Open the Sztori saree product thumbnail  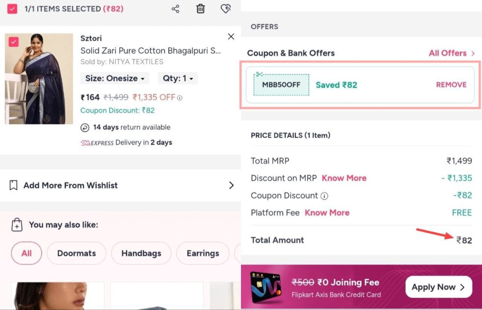(39, 79)
